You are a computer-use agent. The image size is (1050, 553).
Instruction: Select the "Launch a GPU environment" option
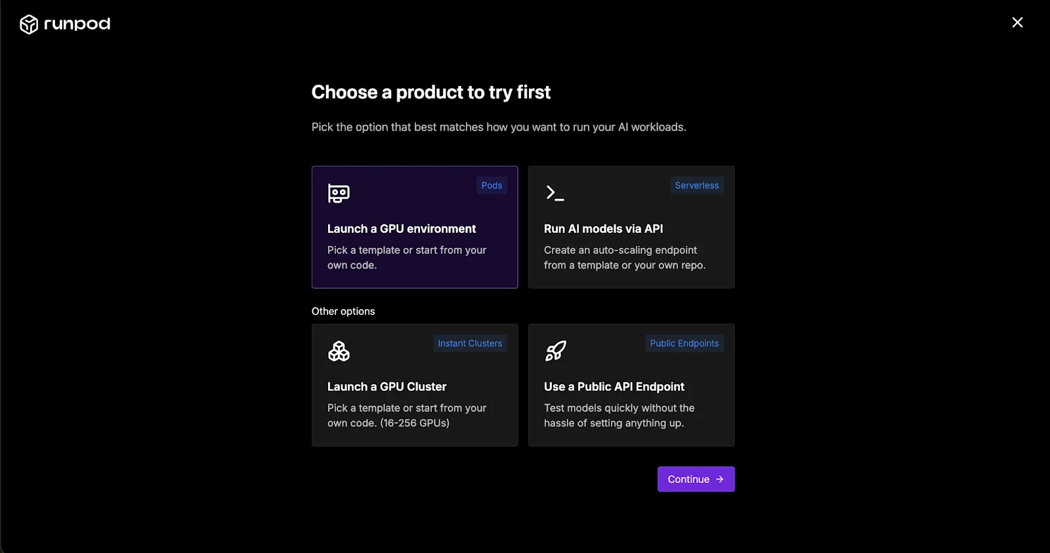click(402, 229)
